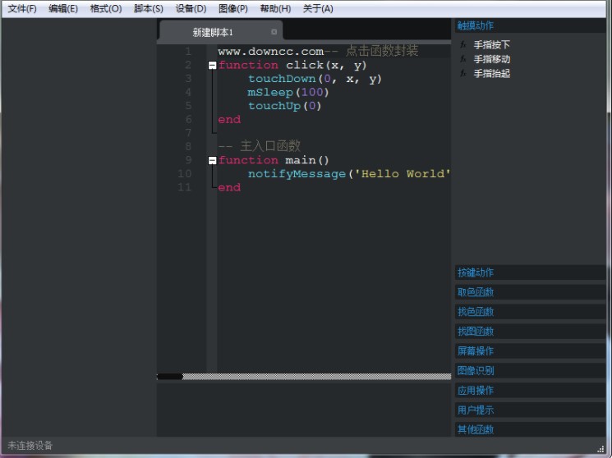Collapse the click function fold marker

(213, 65)
